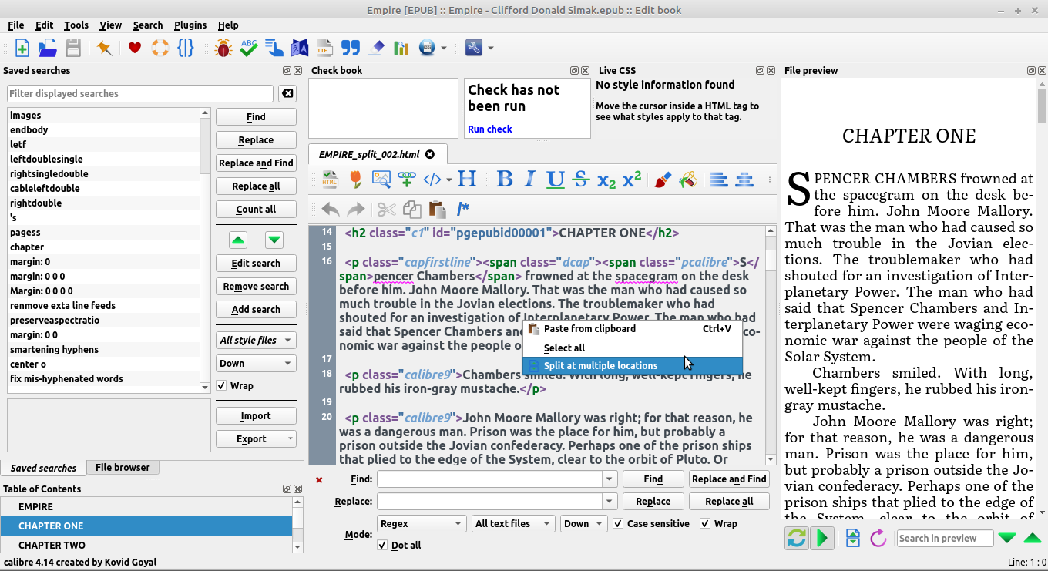Image resolution: width=1048 pixels, height=571 pixels.
Task: Click the Filter displayed searches field
Action: tap(140, 94)
